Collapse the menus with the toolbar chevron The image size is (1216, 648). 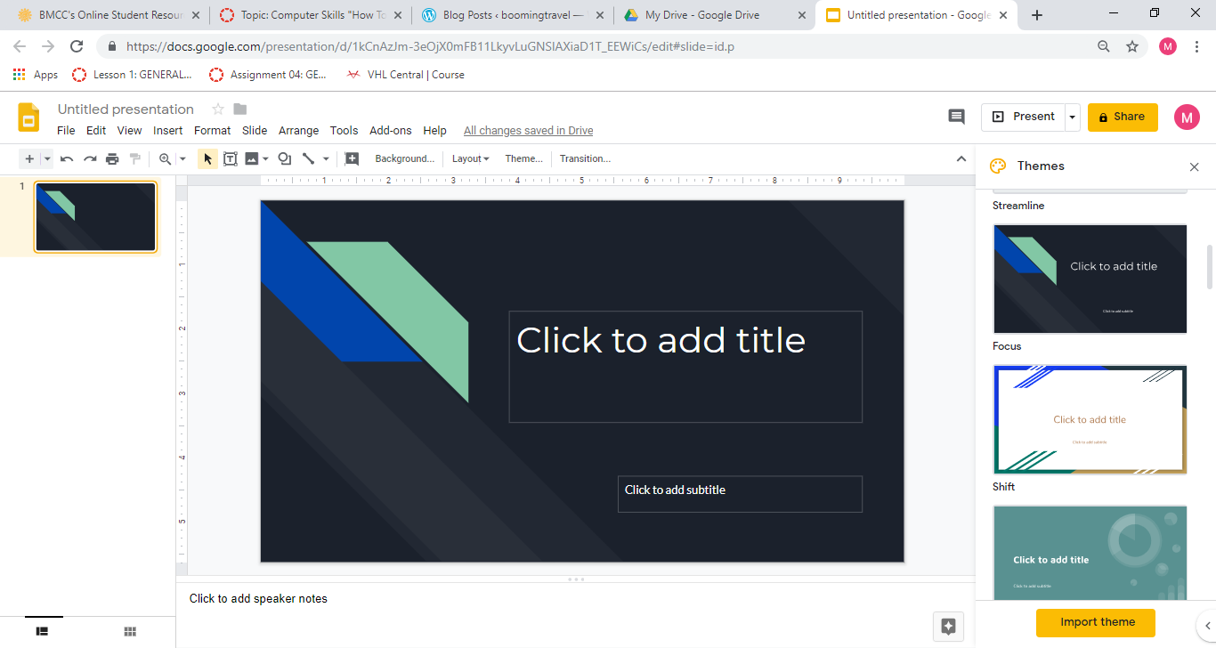(961, 159)
